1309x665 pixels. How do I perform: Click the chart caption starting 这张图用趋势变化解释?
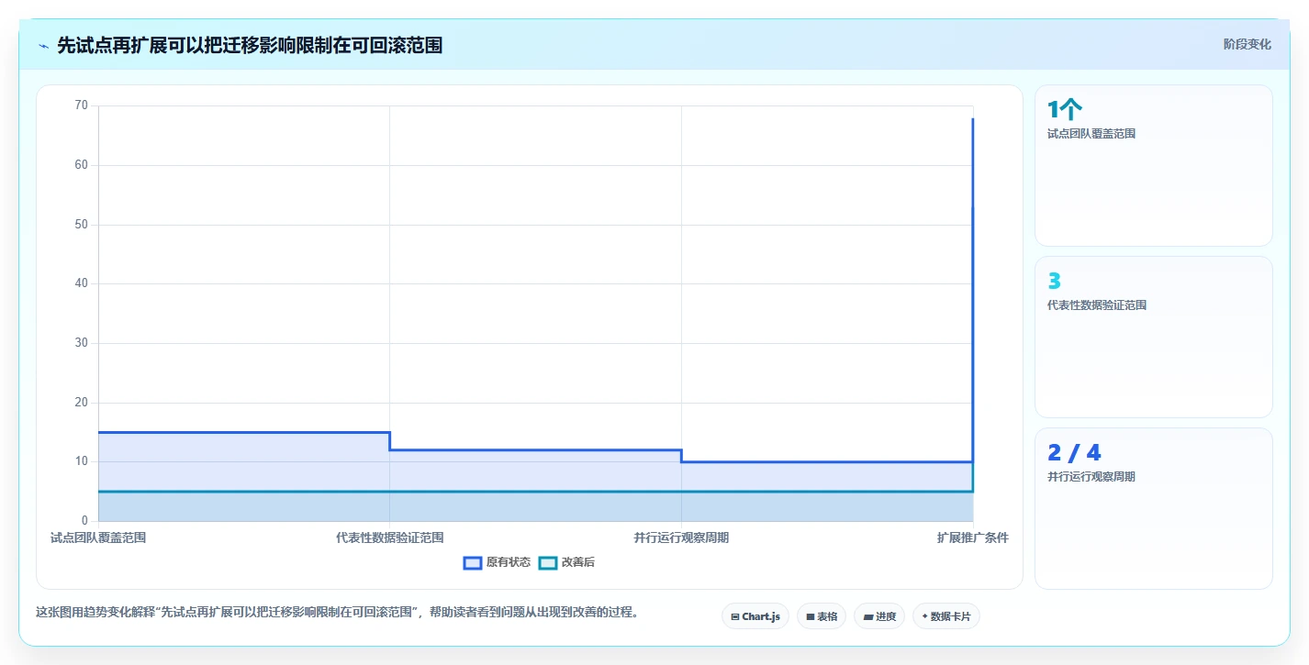(x=337, y=612)
